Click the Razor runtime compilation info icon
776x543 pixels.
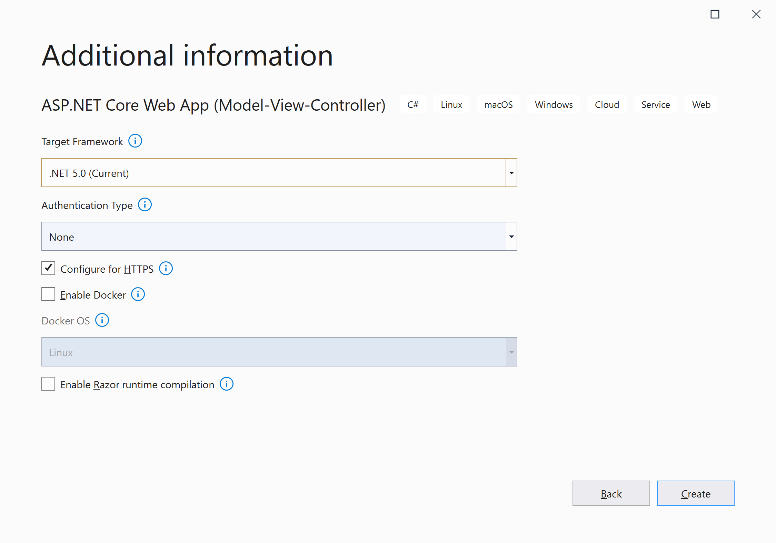(227, 384)
